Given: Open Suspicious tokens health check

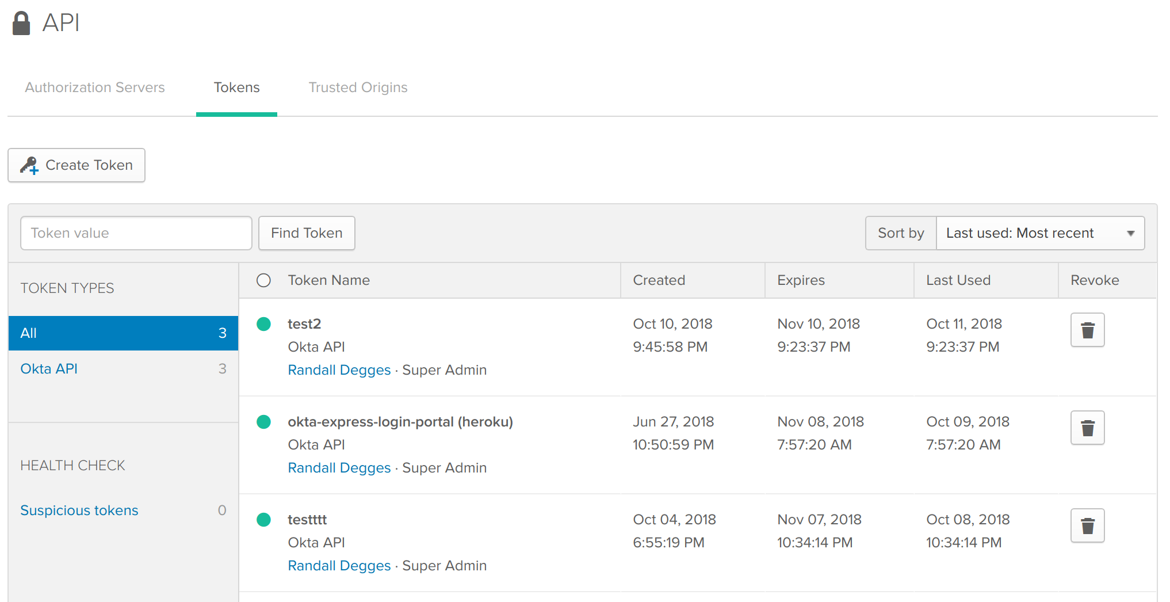Looking at the screenshot, I should (x=79, y=510).
